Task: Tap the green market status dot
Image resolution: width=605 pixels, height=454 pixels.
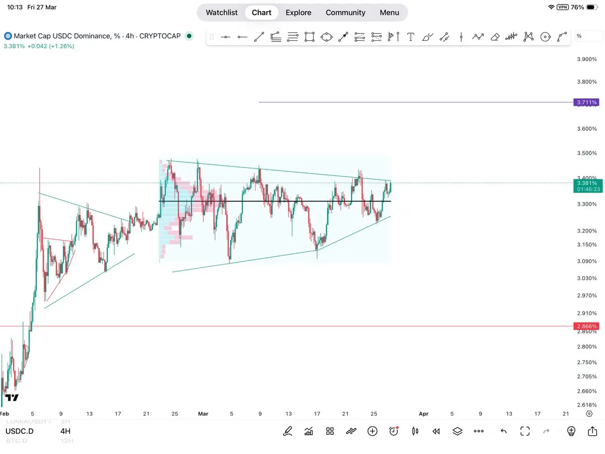Action: click(189, 36)
